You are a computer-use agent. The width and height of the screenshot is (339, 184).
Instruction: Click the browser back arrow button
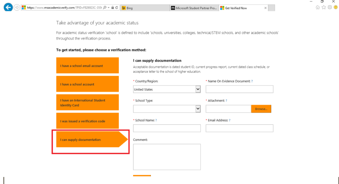click(x=8, y=8)
